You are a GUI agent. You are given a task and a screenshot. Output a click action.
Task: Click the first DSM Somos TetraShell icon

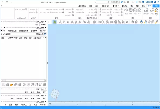(63, 9)
